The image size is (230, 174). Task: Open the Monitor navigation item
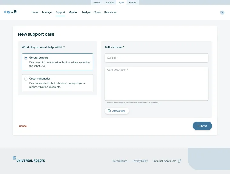[x=73, y=12]
